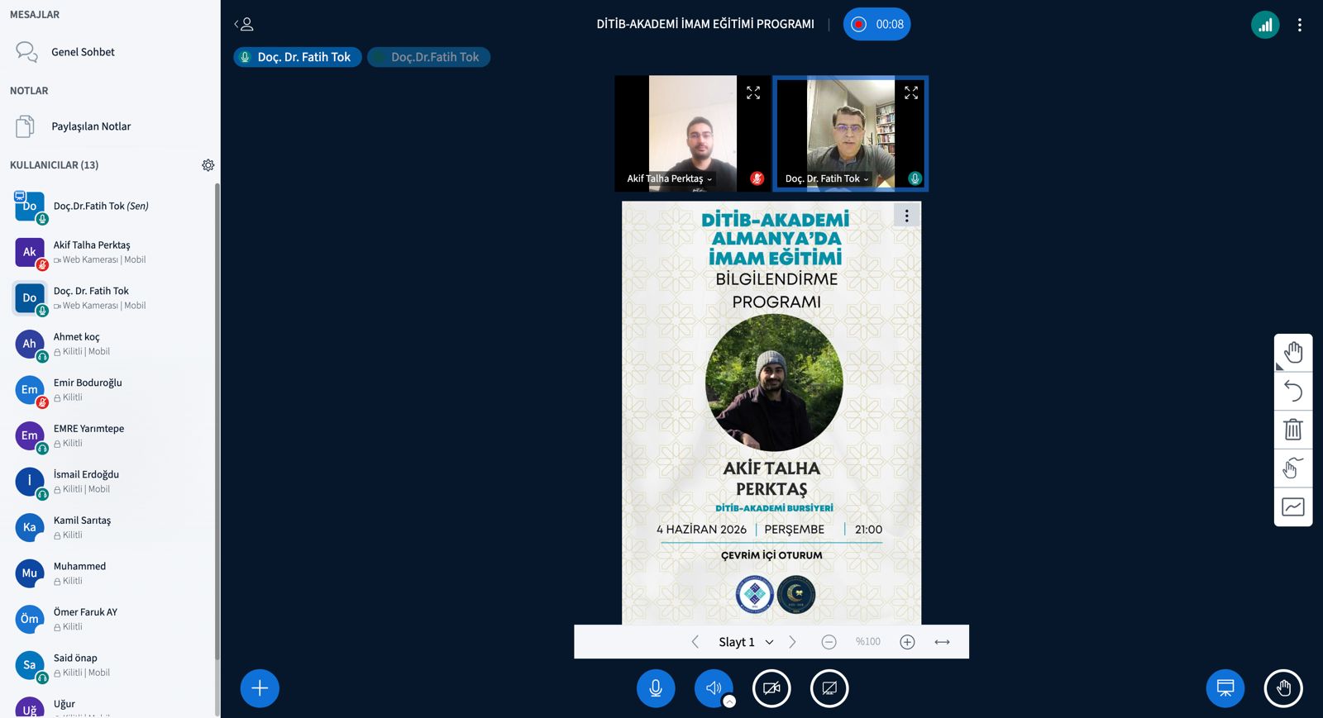Open audio device options small arrow
Screen dimensions: 1323x718
pos(729,701)
